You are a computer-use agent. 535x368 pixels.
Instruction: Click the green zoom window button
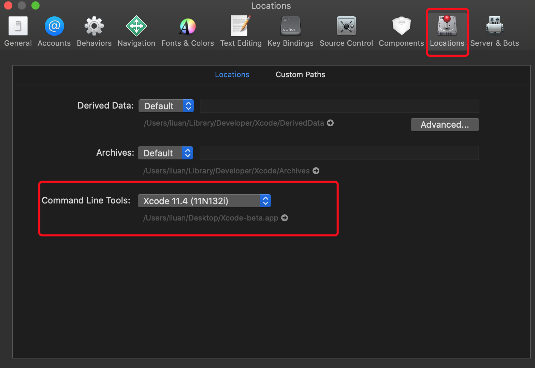35,5
